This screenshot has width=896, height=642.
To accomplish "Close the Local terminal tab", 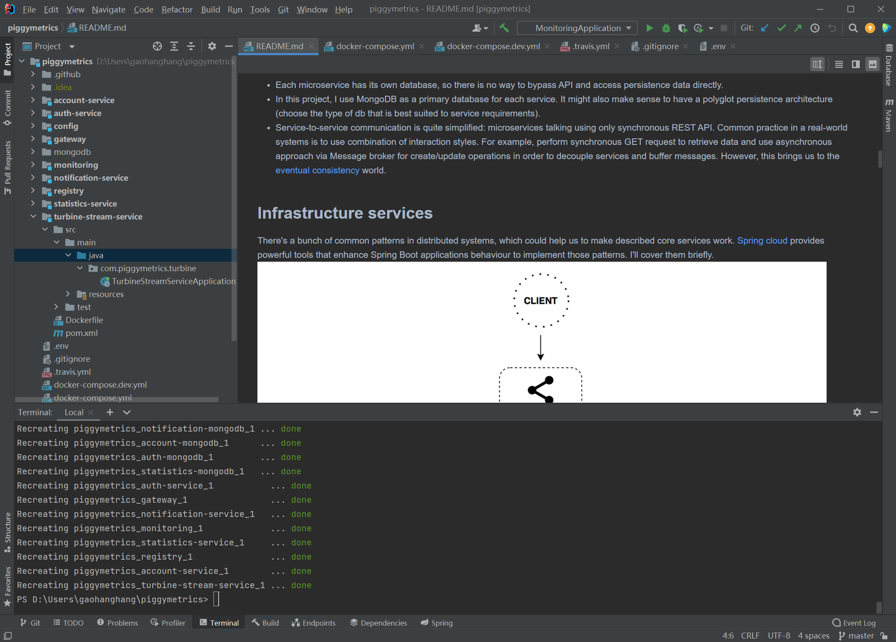I will pos(91,413).
